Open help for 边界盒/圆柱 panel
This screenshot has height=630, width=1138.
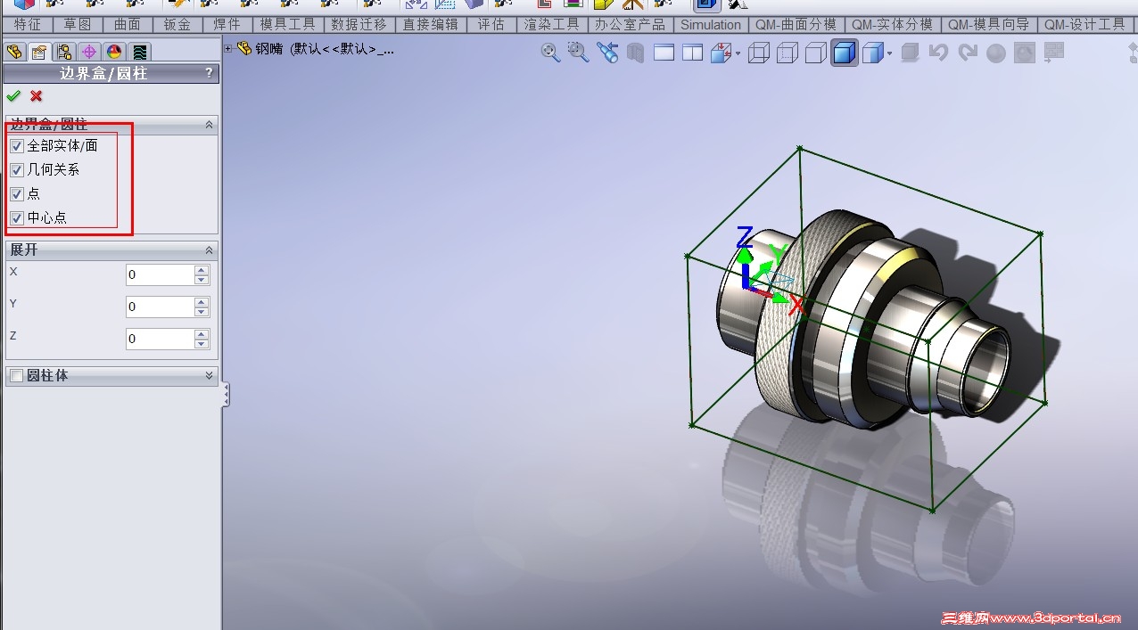pos(209,73)
